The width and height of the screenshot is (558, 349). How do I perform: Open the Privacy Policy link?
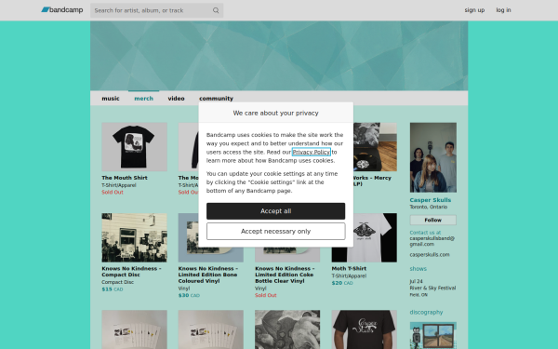point(311,152)
